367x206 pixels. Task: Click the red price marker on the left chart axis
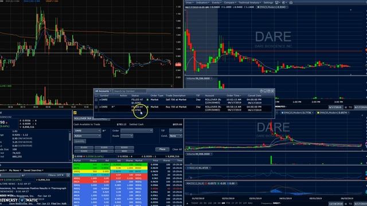pos(178,65)
